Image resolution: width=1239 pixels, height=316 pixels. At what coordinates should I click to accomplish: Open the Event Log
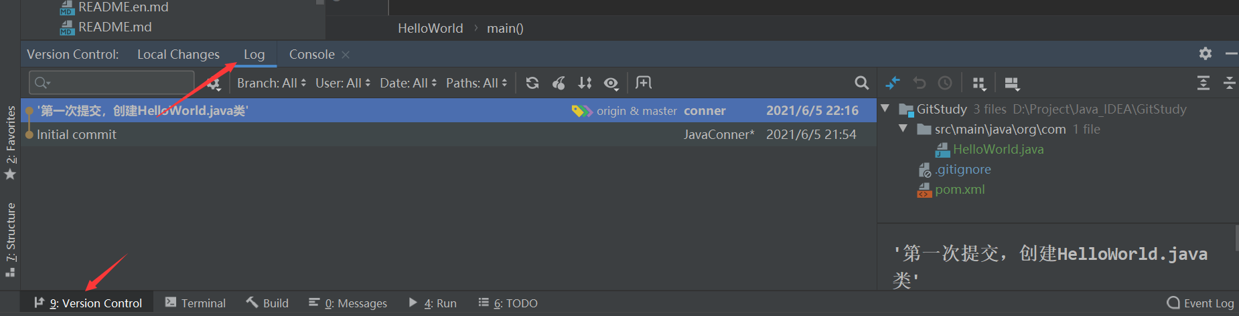click(1201, 303)
